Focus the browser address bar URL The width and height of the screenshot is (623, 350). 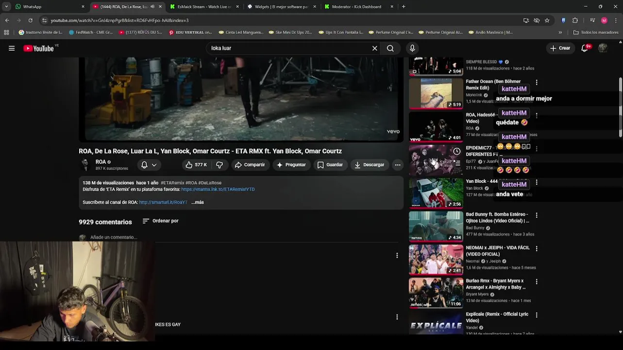pyautogui.click(x=119, y=20)
